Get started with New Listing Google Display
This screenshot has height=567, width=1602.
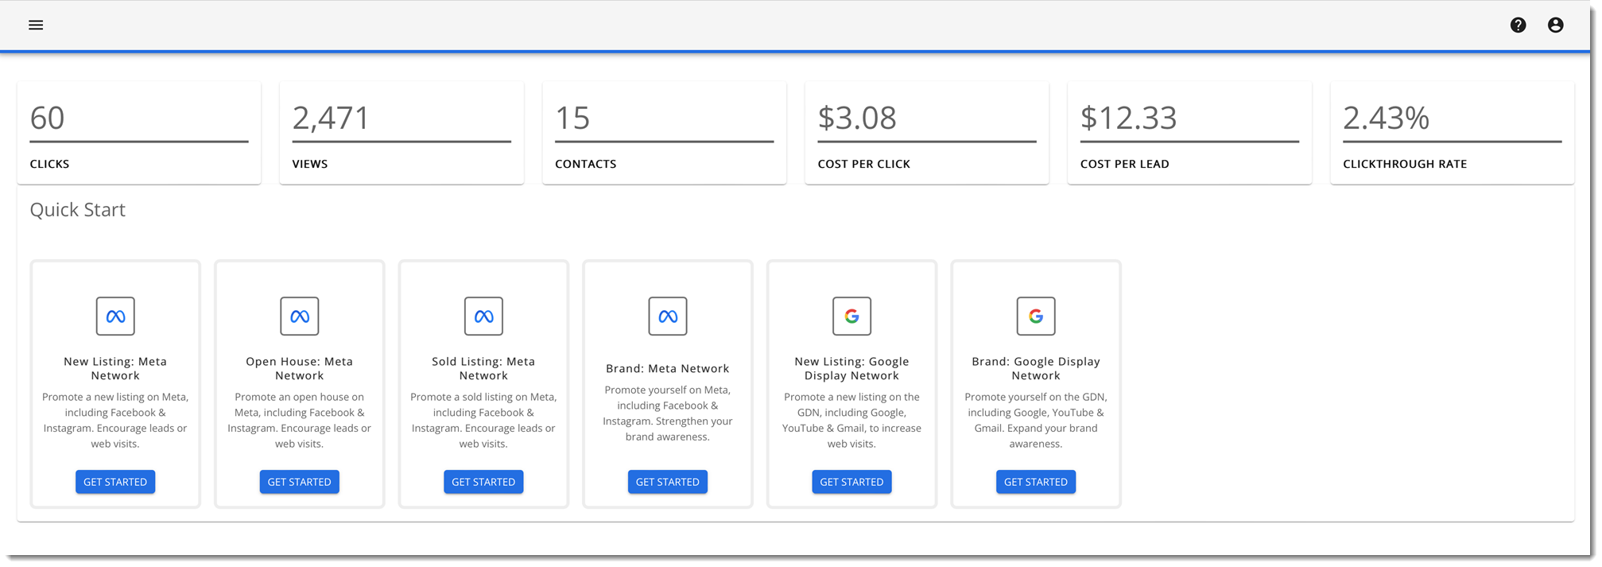tap(851, 482)
